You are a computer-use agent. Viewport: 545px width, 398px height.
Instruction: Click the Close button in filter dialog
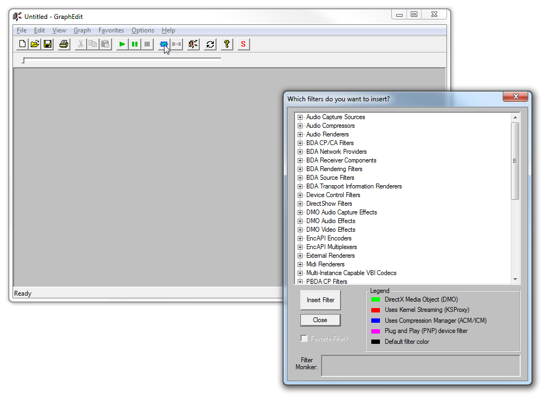click(320, 320)
